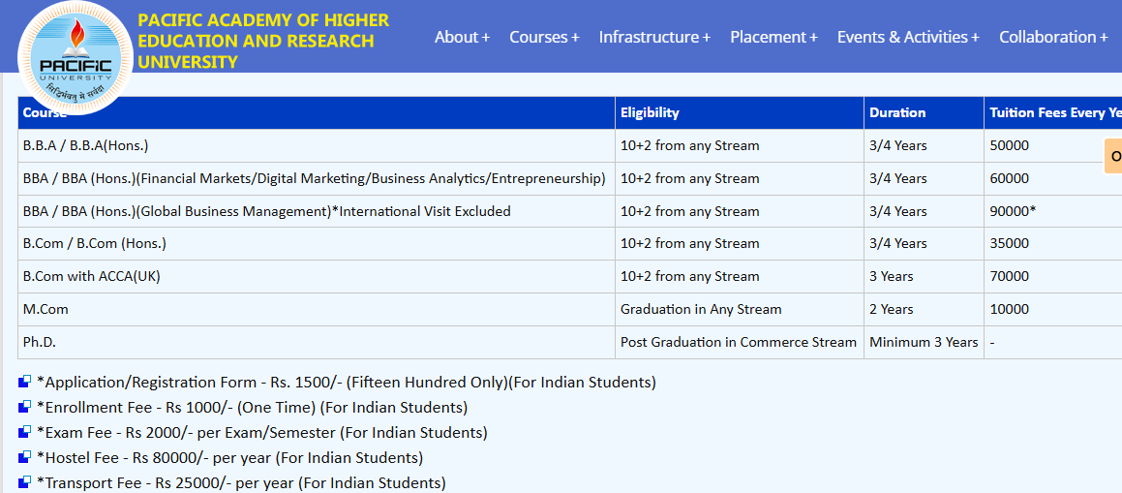1122x493 pixels.
Task: Select the Ph.D. course cell
Action: [317, 342]
